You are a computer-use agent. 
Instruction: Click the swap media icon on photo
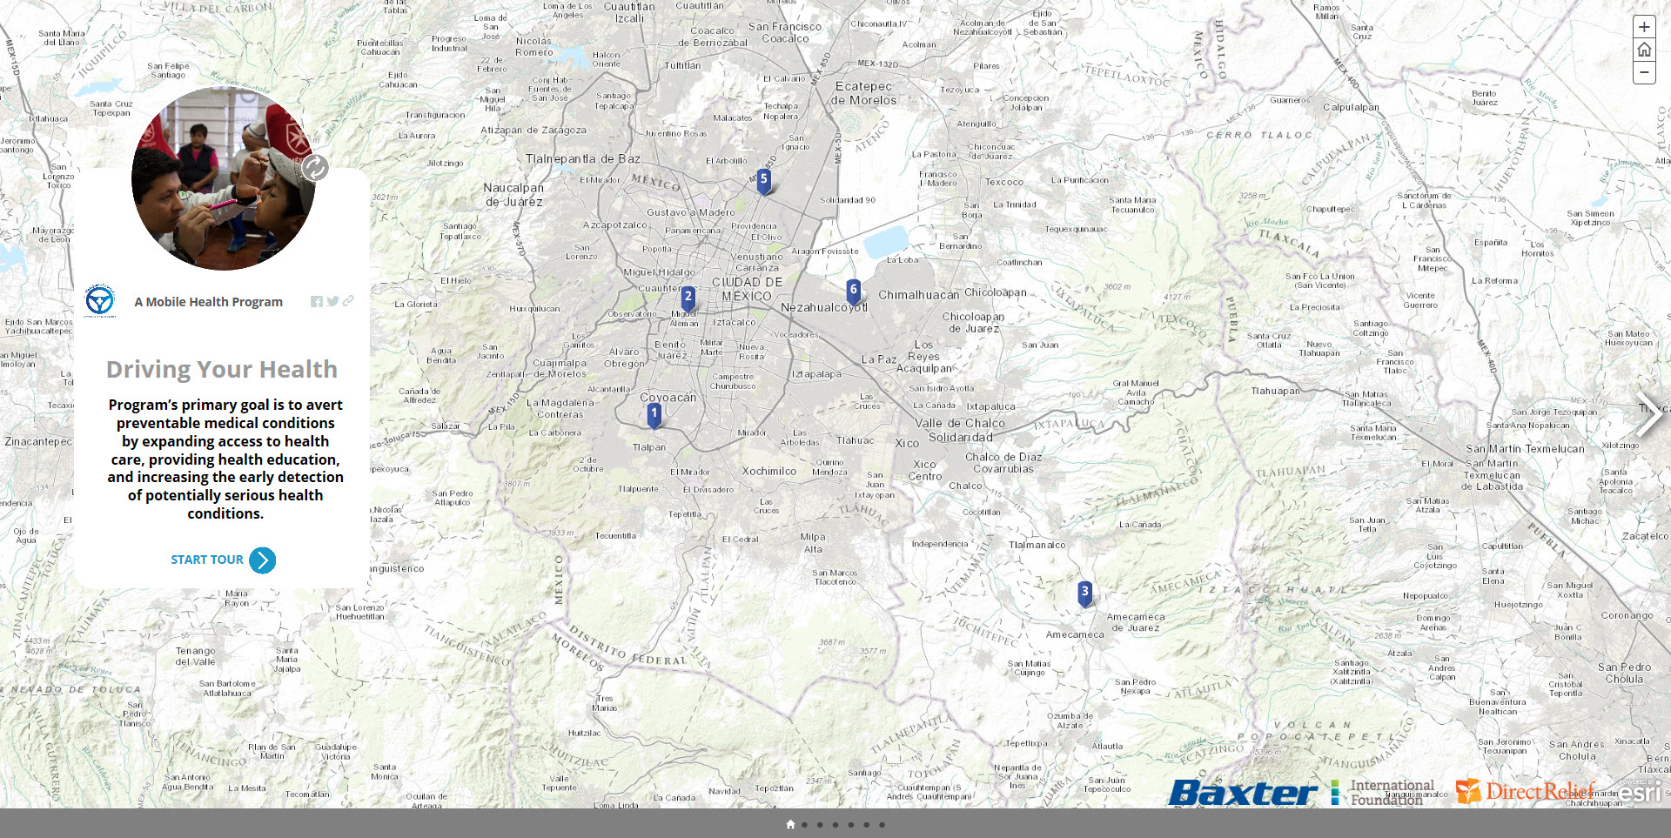click(314, 167)
